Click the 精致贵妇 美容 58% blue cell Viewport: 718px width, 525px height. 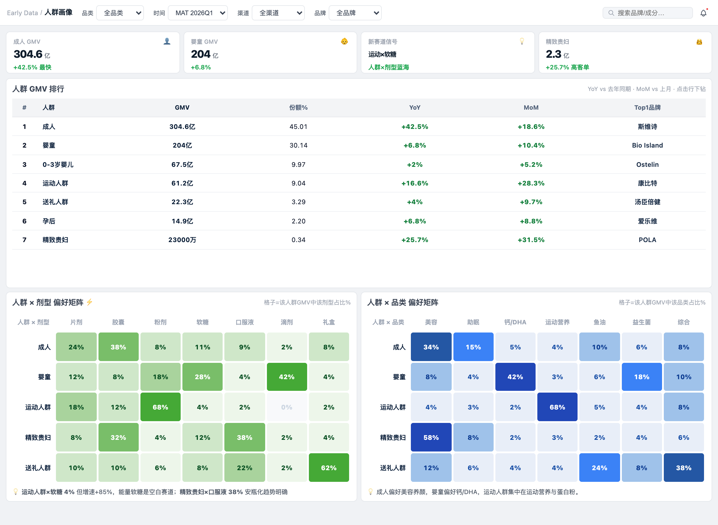tap(431, 437)
